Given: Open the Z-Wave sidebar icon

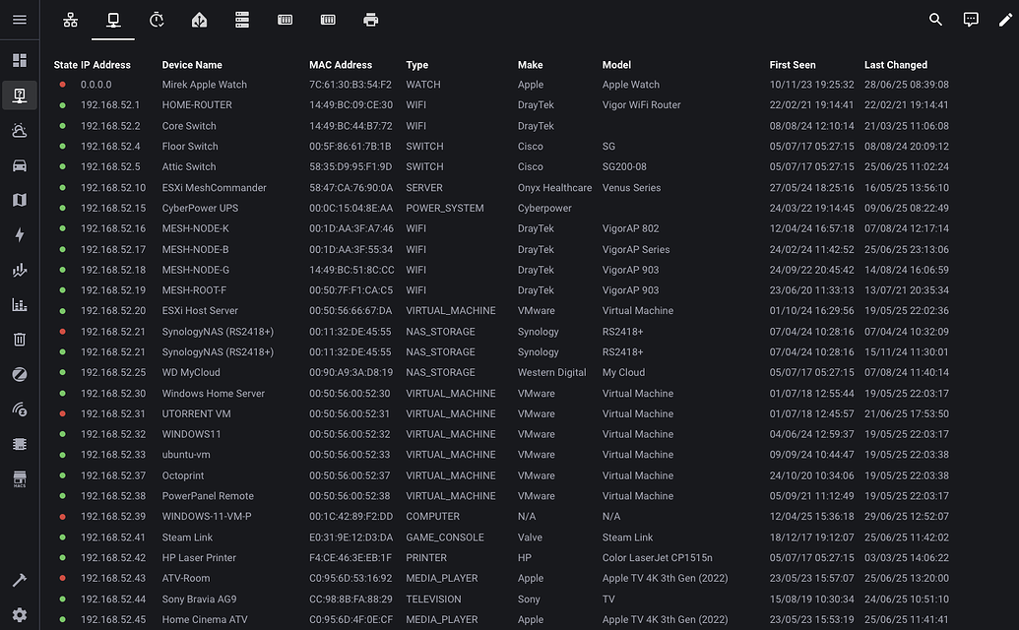Looking at the screenshot, I should pos(20,409).
